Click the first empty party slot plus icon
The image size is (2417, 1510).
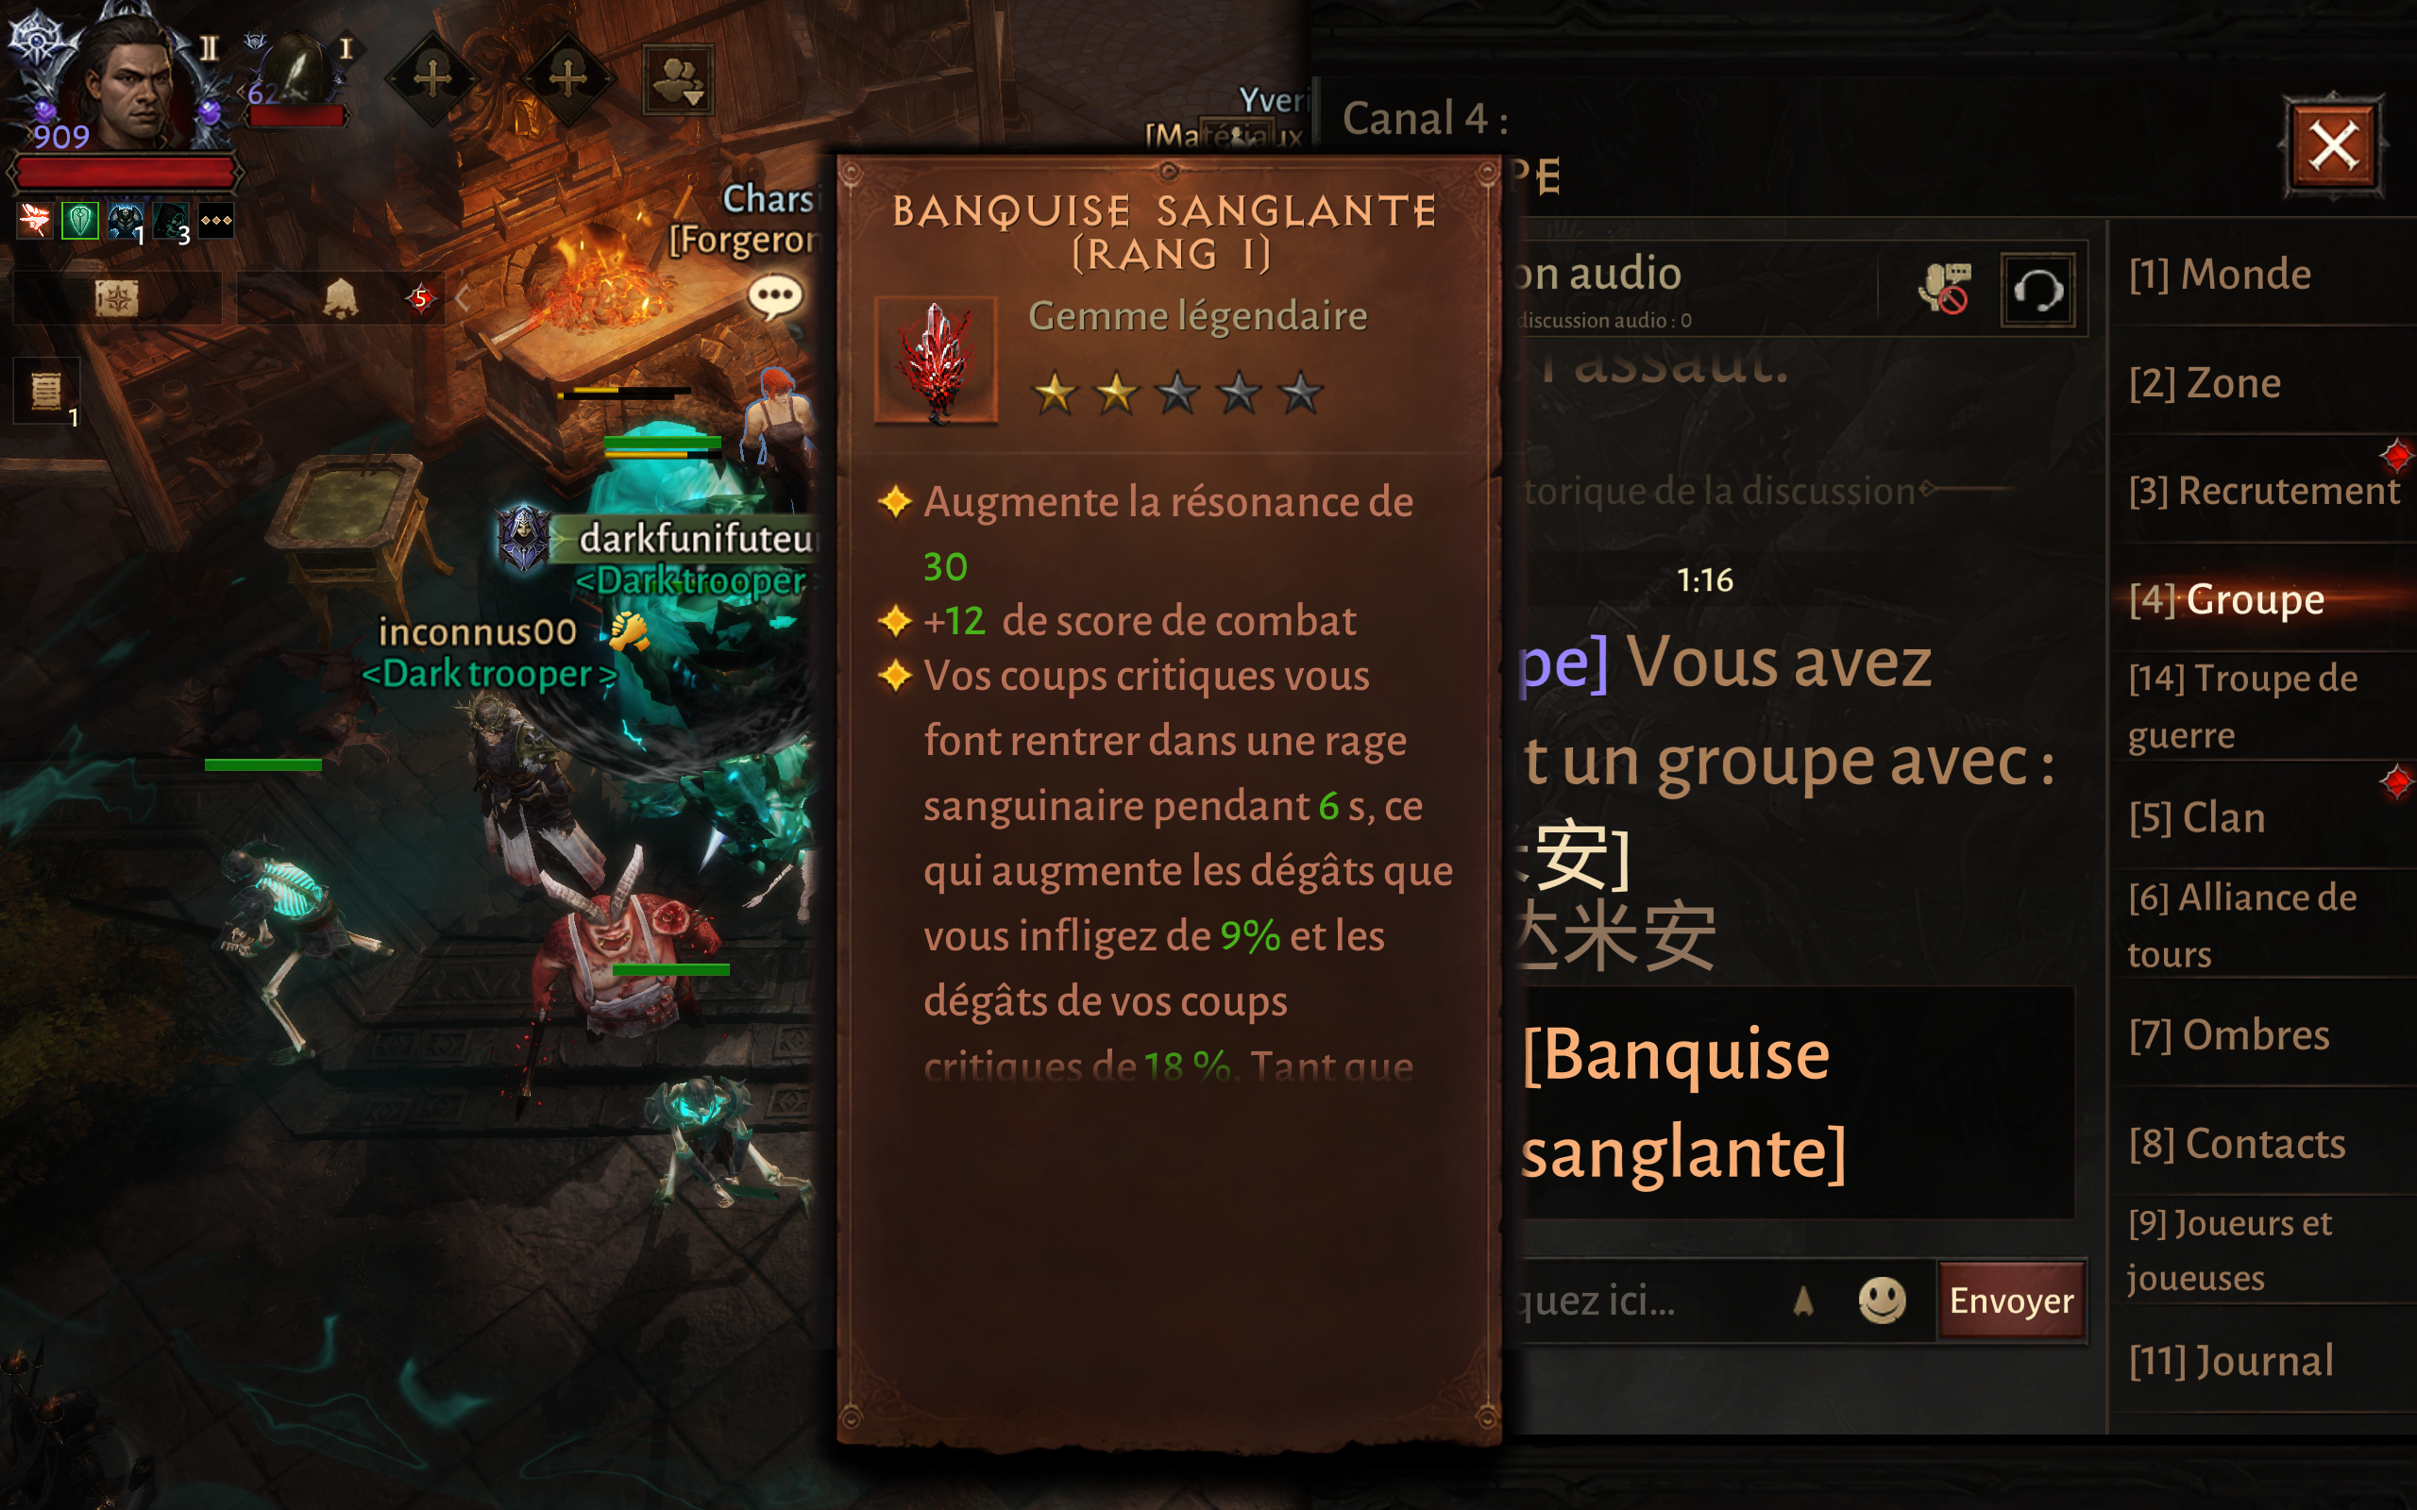[x=432, y=78]
